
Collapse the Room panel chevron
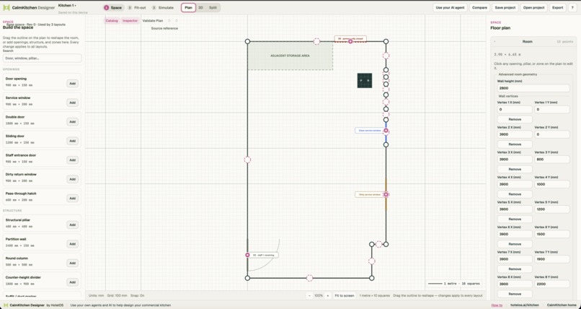(x=494, y=42)
